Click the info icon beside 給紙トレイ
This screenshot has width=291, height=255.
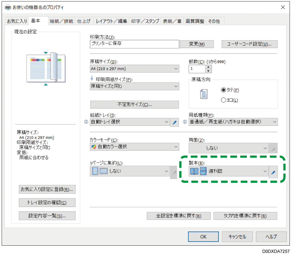[86, 122]
